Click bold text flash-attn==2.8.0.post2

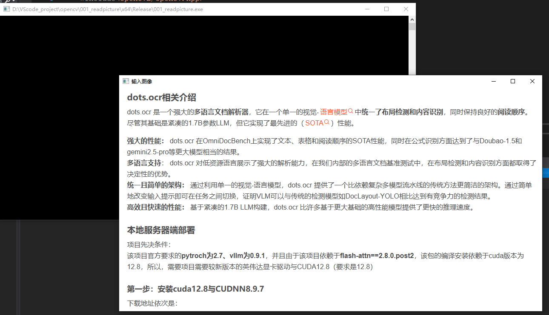[x=377, y=256]
